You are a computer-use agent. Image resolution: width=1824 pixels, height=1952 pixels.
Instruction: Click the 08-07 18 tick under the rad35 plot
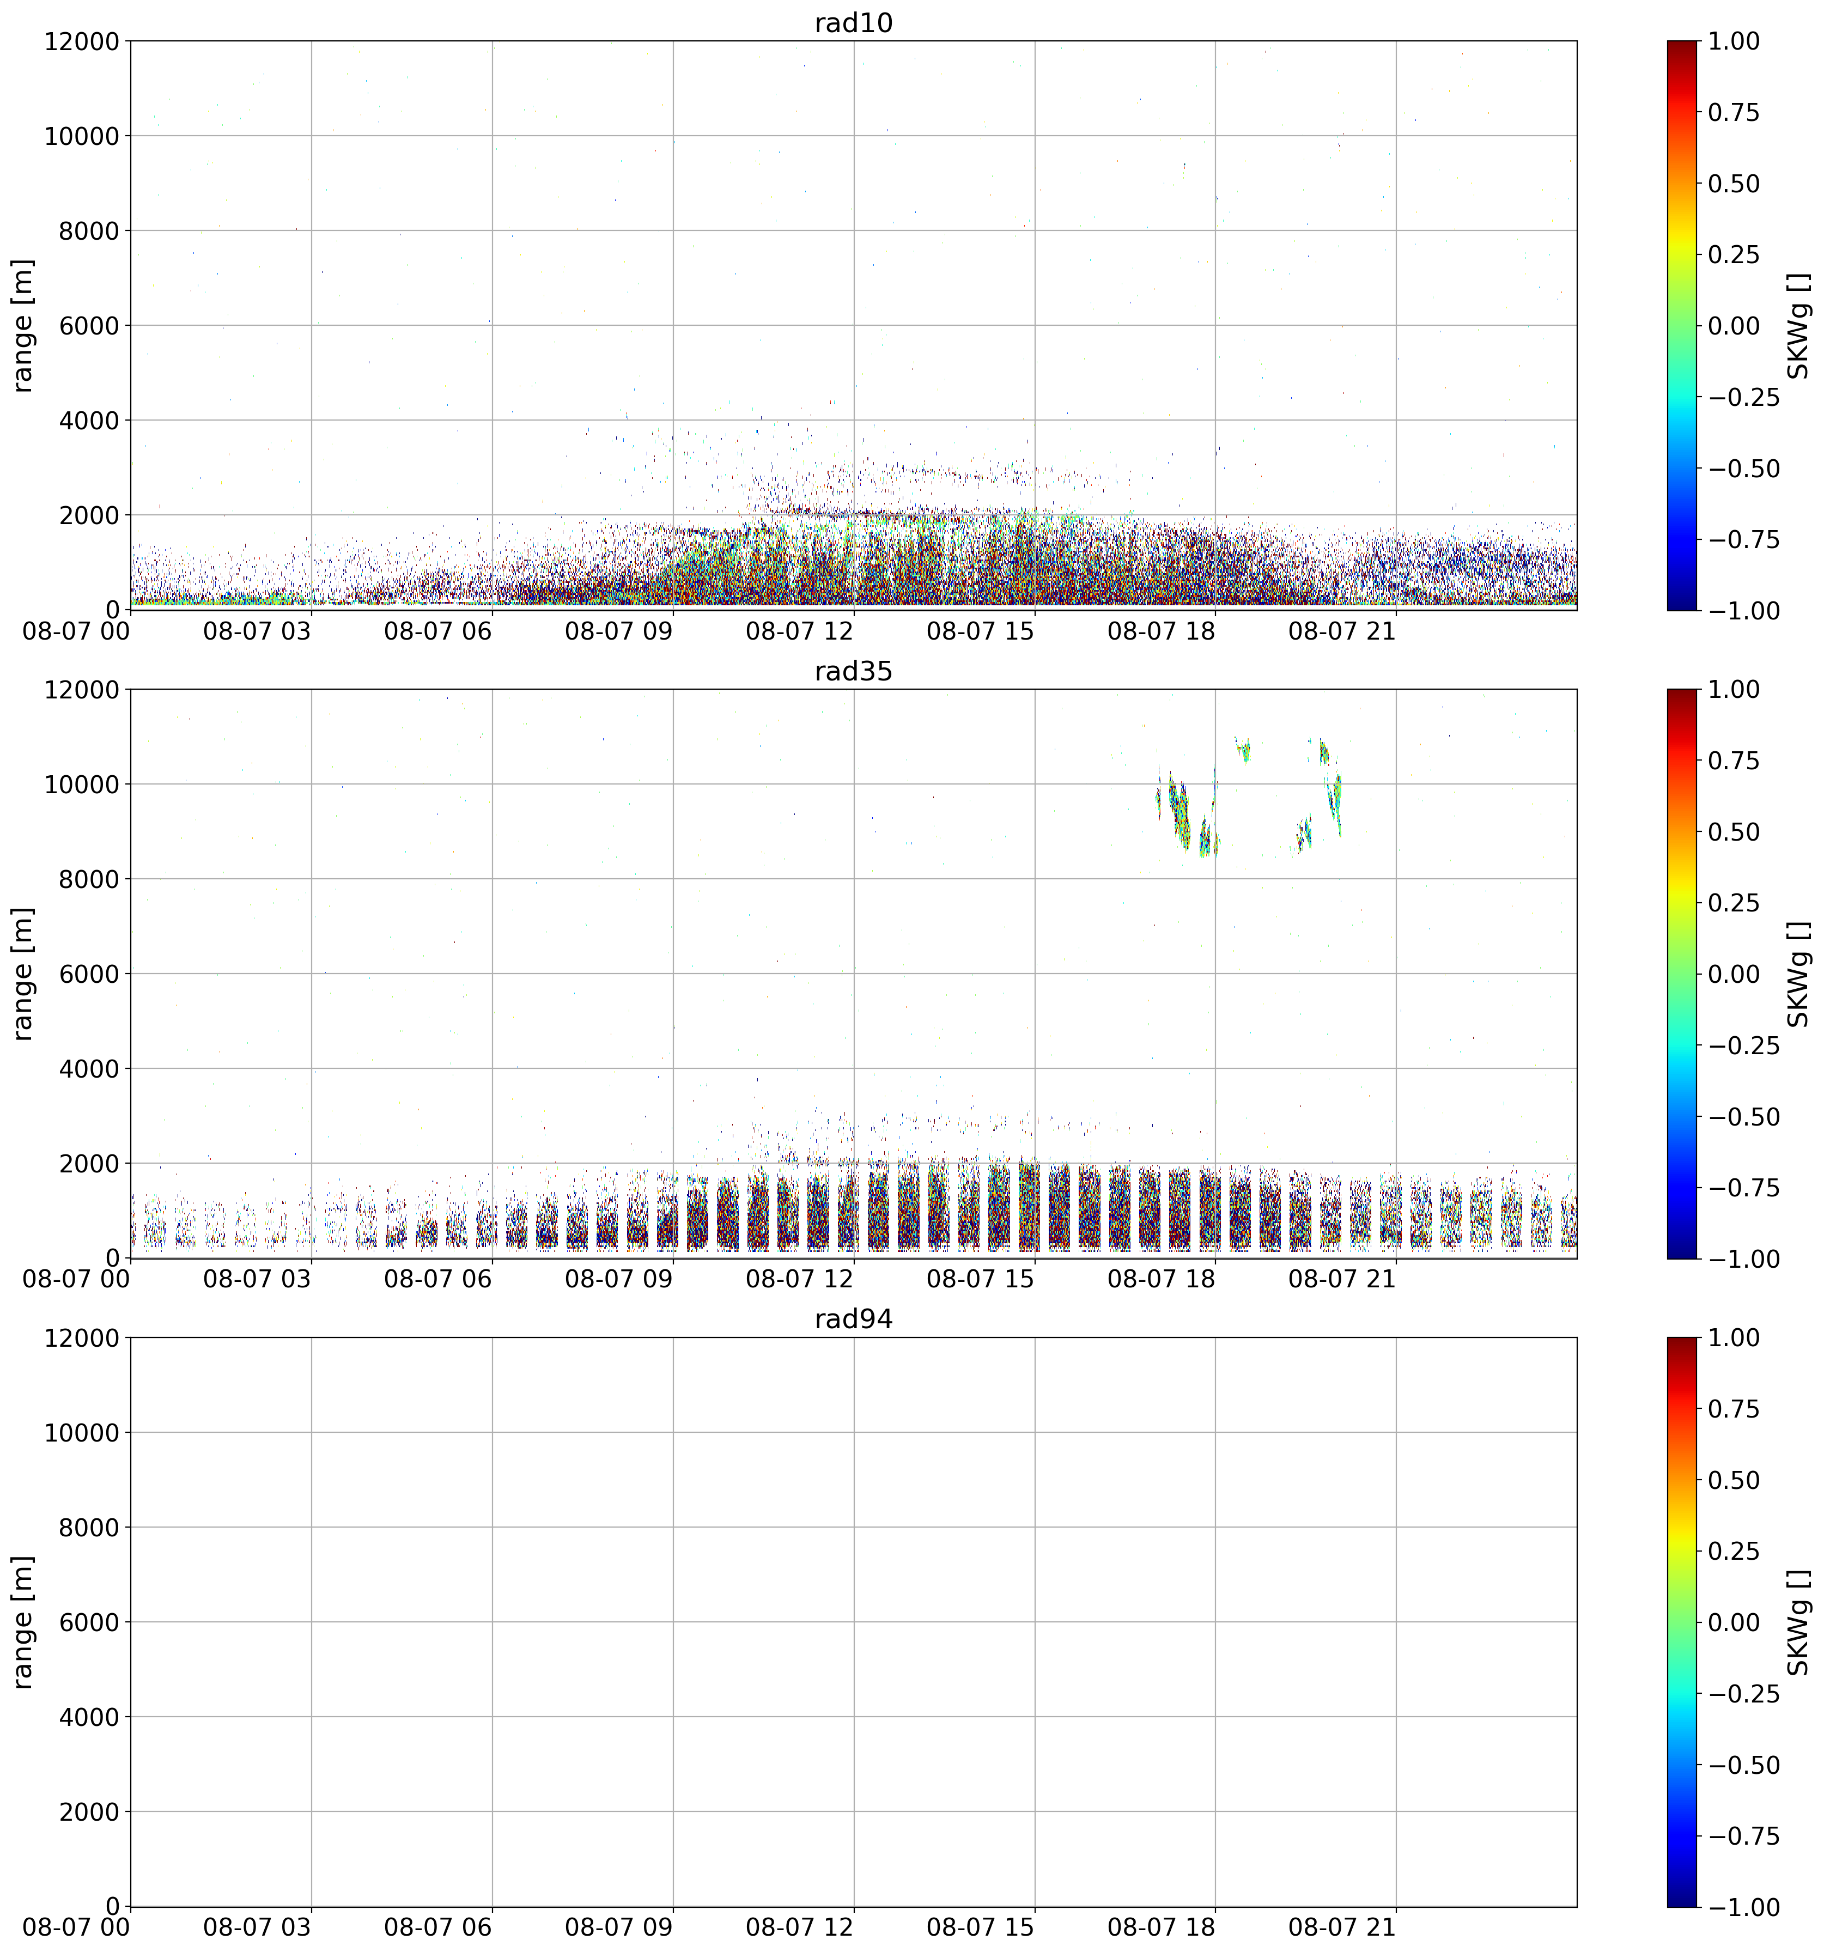click(x=1162, y=1279)
